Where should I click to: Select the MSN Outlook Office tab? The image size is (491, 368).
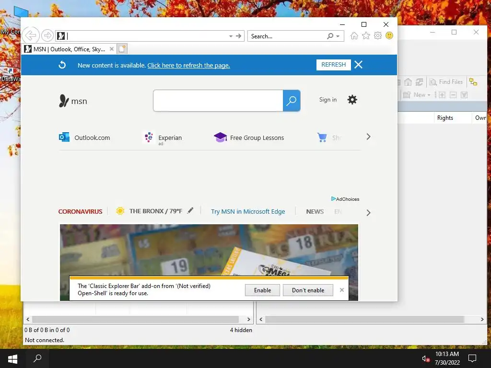(x=69, y=49)
